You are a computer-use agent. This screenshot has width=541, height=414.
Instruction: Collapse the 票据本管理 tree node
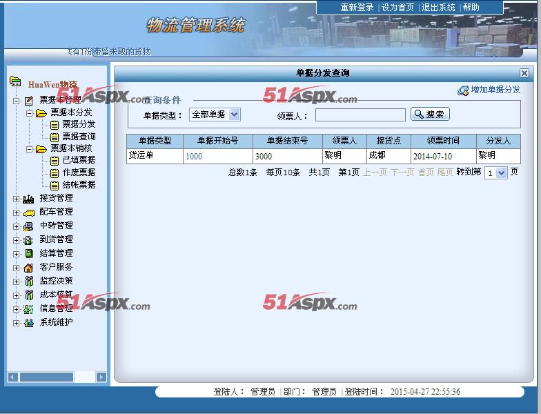(x=17, y=101)
